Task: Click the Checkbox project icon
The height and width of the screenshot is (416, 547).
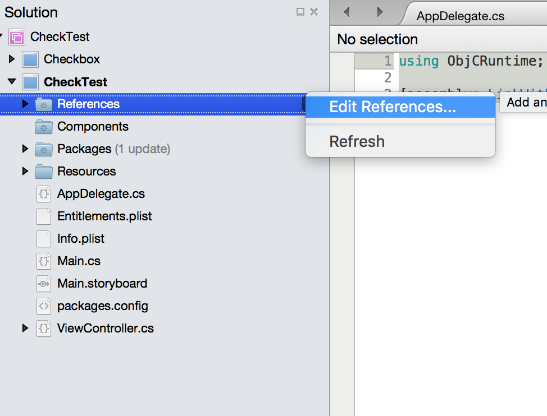Action: [30, 59]
